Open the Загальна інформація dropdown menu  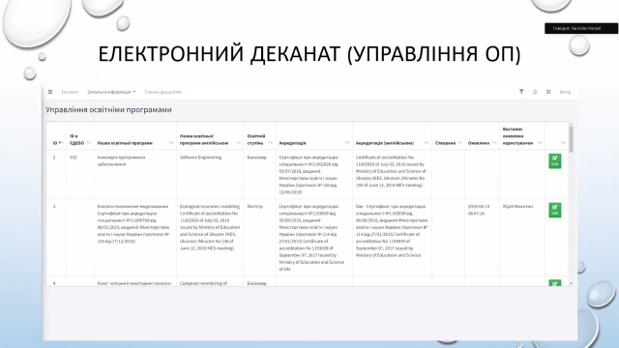(x=111, y=92)
